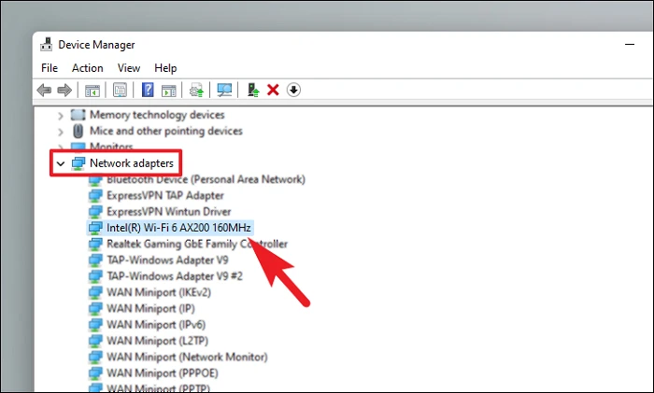This screenshot has width=654, height=393.
Task: Click the Memory technology devices chip icon
Action: [x=78, y=115]
